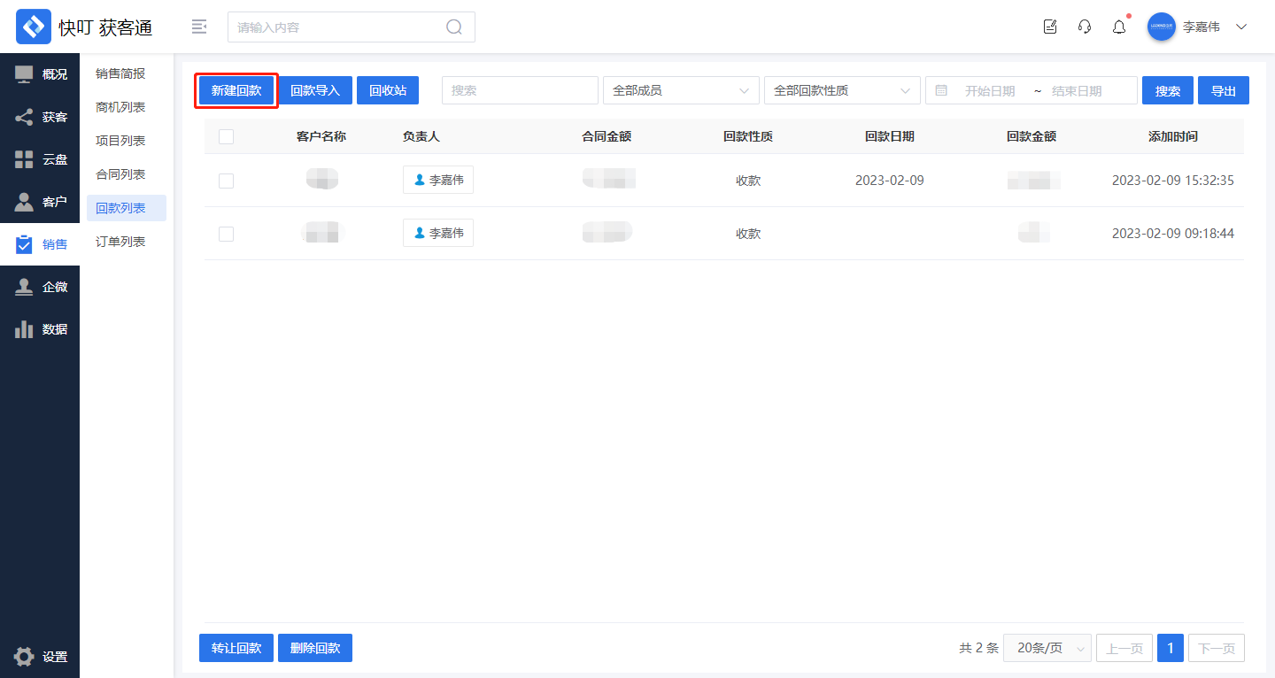This screenshot has width=1275, height=678.
Task: Toggle the select-all checkbox in table header
Action: (x=226, y=136)
